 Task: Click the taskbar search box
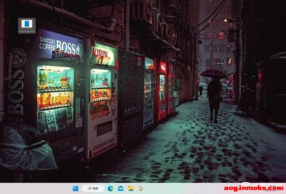click(93, 189)
